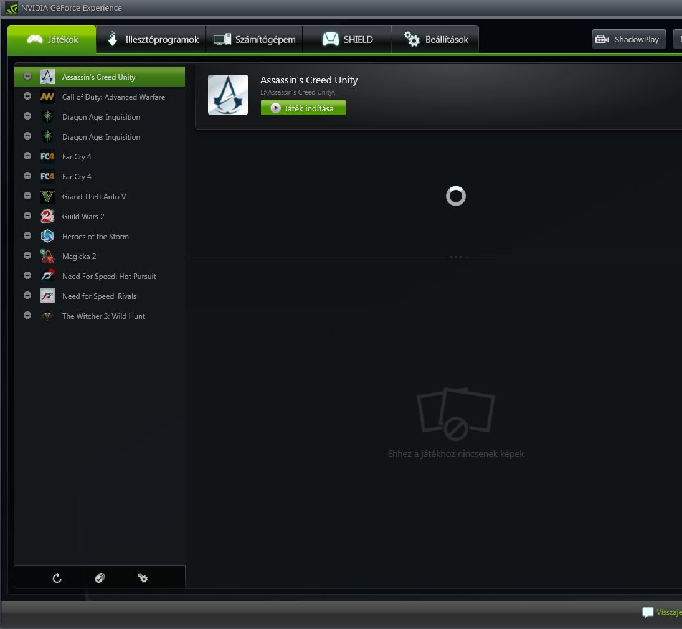The height and width of the screenshot is (629, 682).
Task: Select the Assassin's Creed Unity list icon
Action: [47, 77]
